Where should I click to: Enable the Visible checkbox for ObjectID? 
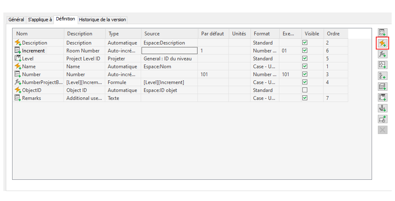pos(305,90)
